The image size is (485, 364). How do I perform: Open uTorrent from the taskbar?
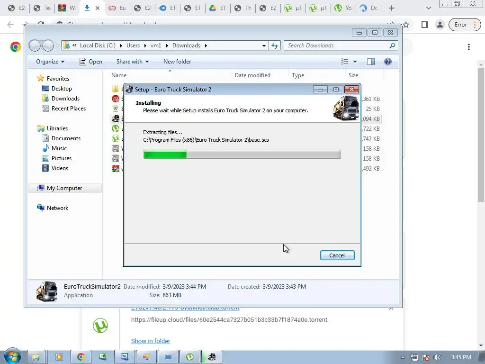pos(189,357)
